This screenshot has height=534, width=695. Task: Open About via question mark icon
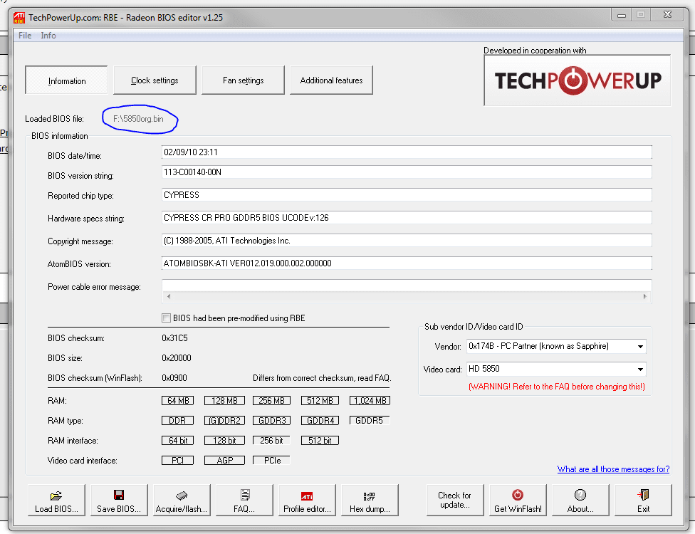tap(580, 495)
